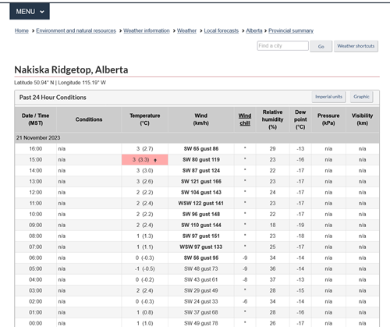Open Provincial summary breadcrumb link
390x327 pixels.
point(291,30)
